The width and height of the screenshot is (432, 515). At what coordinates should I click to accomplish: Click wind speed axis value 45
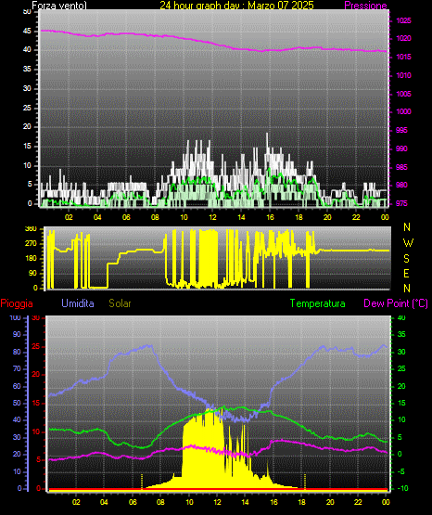click(27, 32)
